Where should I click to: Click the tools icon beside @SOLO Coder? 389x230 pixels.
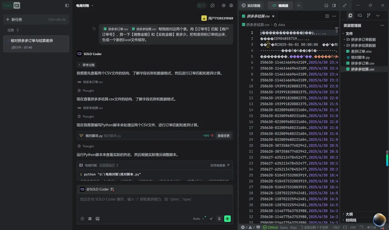112,189
